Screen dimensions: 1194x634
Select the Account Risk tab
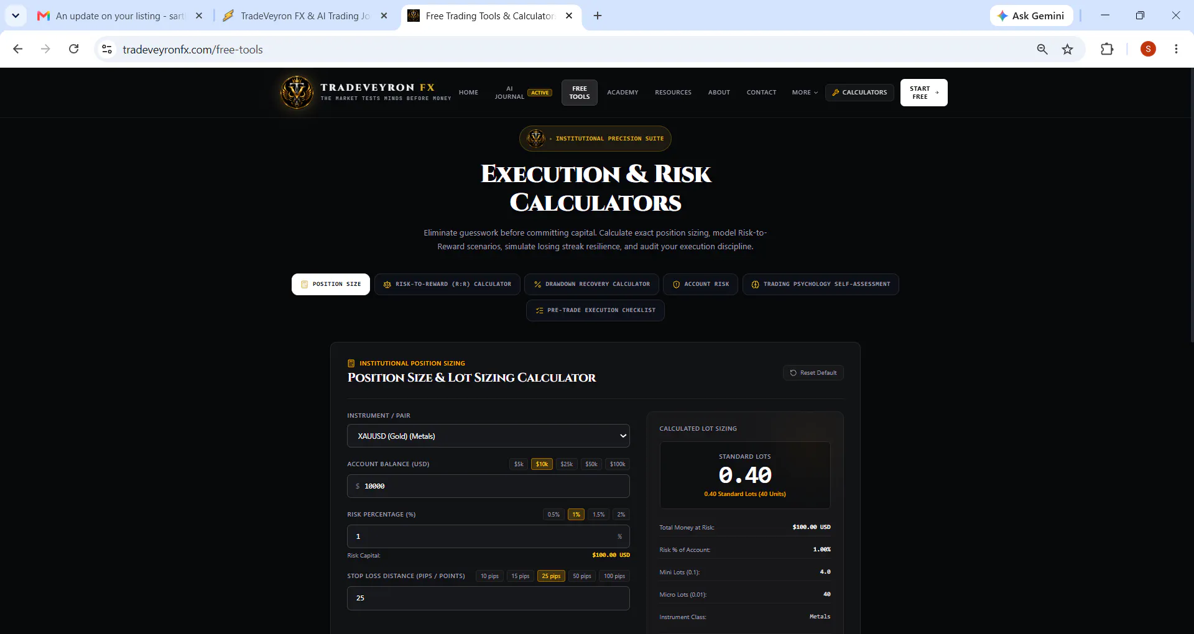pos(701,284)
